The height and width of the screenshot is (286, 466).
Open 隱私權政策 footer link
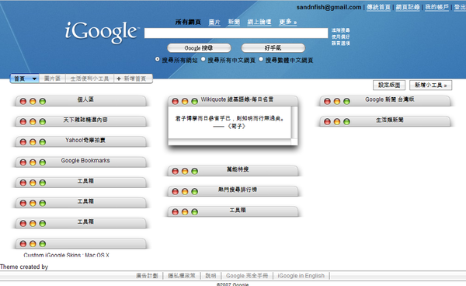pos(182,276)
